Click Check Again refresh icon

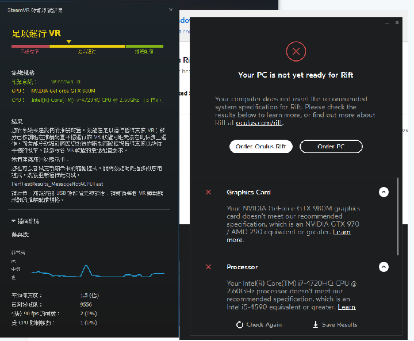point(239,325)
